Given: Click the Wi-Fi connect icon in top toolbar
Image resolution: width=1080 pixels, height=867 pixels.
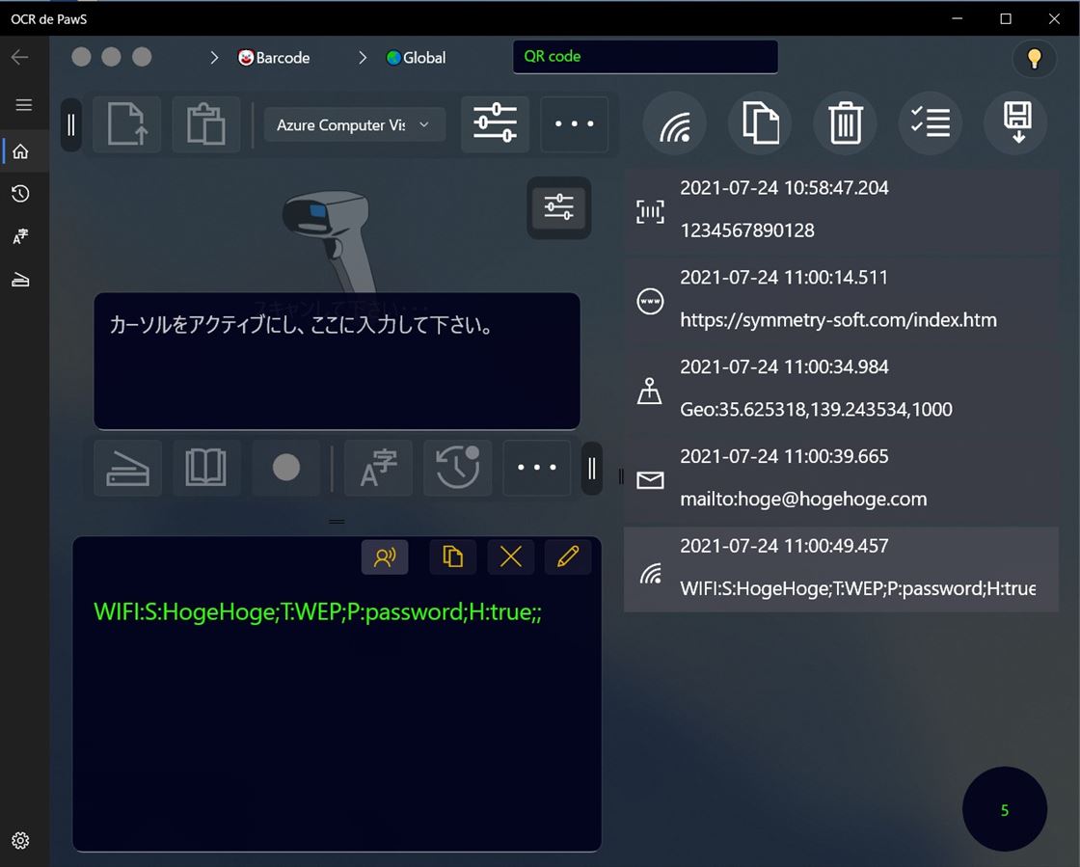Looking at the screenshot, I should coord(675,123).
